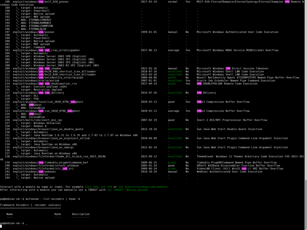The height and width of the screenshot is (230, 307).
Task: Click 'SMB Delivery' description text
Action: point(206,93)
